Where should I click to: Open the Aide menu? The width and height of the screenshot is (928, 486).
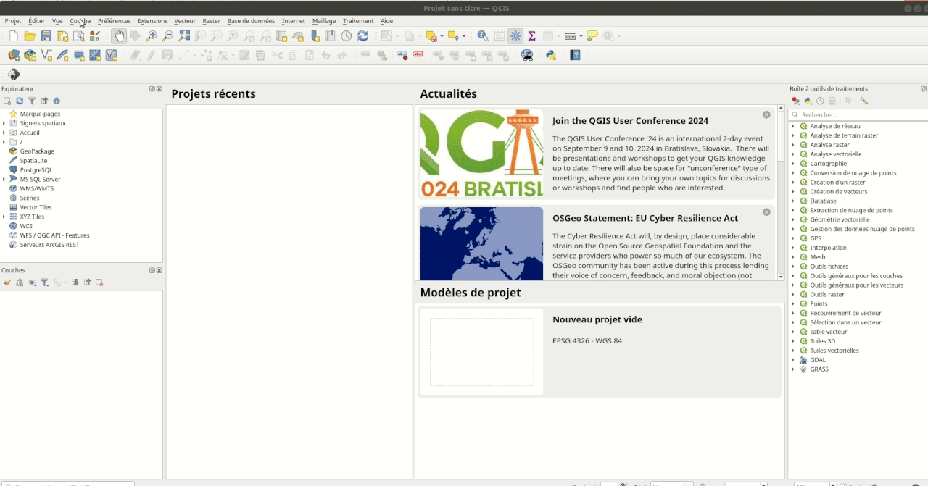coord(386,21)
